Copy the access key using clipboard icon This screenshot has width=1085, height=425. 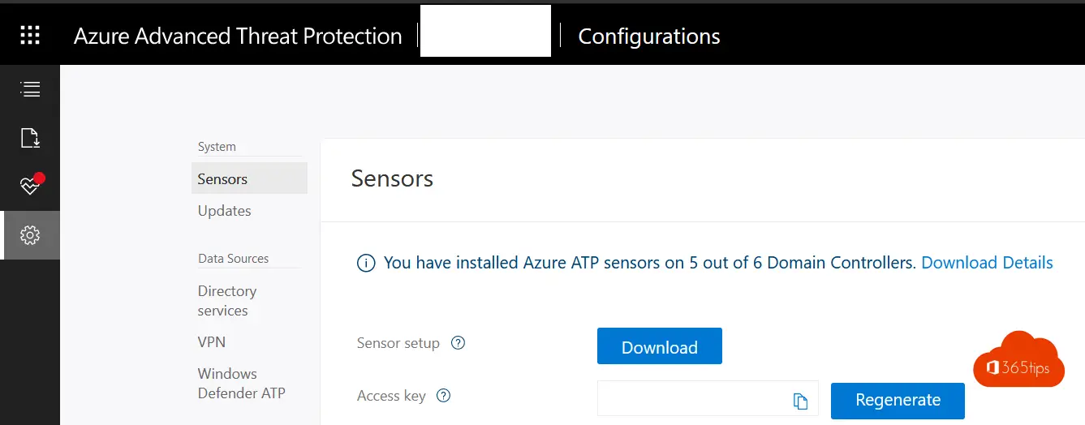click(x=800, y=401)
